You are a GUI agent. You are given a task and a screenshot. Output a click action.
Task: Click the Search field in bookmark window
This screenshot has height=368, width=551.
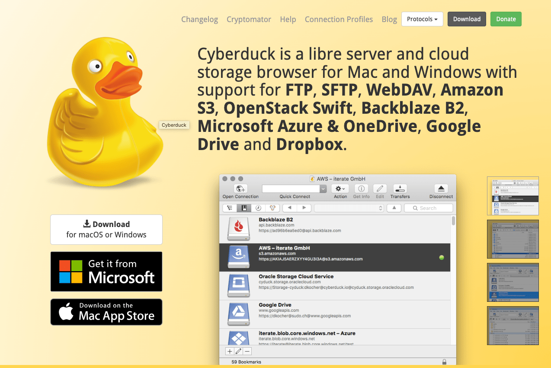428,208
